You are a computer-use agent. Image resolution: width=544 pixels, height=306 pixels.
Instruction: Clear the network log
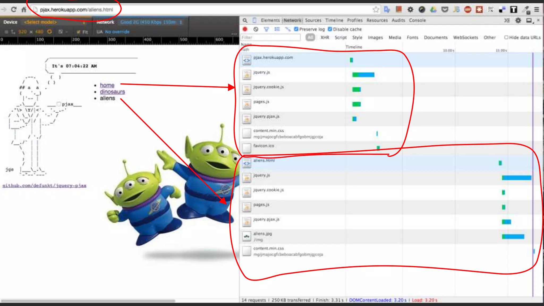[256, 29]
